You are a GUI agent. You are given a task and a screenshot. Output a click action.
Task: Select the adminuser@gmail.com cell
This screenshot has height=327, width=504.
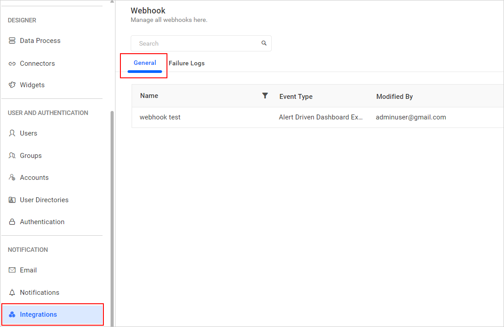[x=410, y=117]
